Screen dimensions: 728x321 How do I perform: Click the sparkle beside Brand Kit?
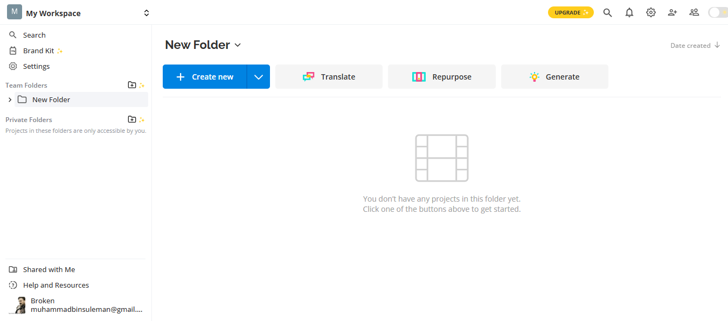[x=60, y=51]
